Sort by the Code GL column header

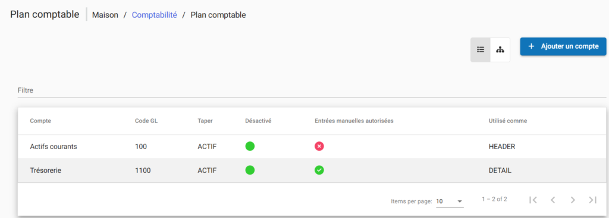(x=146, y=121)
